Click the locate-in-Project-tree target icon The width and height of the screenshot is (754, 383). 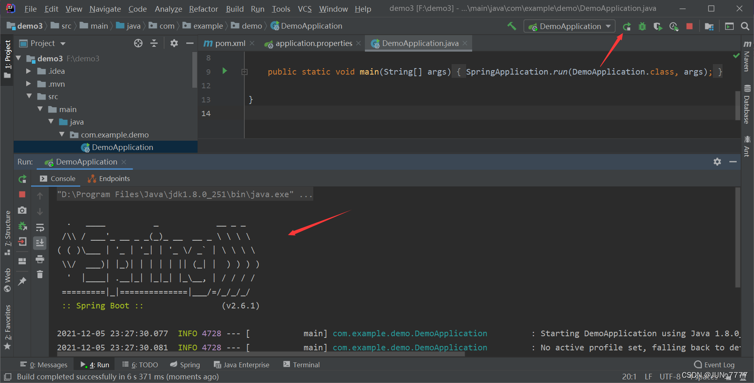point(138,43)
